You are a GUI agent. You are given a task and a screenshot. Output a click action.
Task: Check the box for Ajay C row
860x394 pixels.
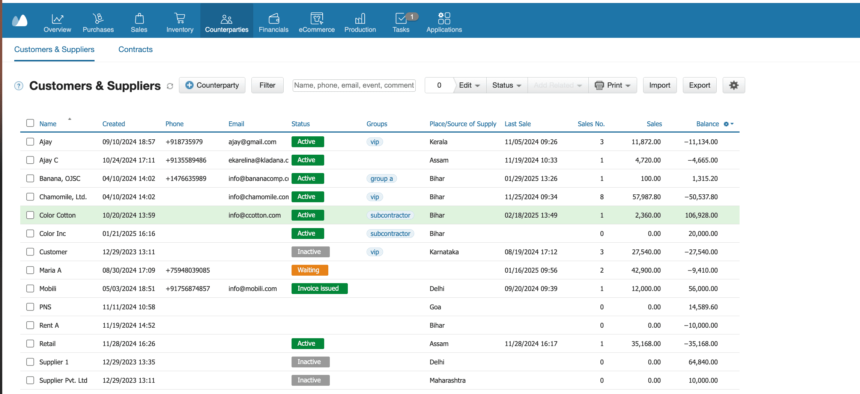pyautogui.click(x=30, y=160)
